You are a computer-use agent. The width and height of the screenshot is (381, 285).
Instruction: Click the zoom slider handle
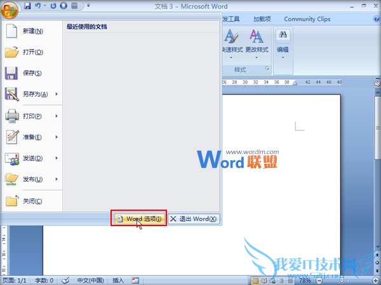[x=342, y=281]
